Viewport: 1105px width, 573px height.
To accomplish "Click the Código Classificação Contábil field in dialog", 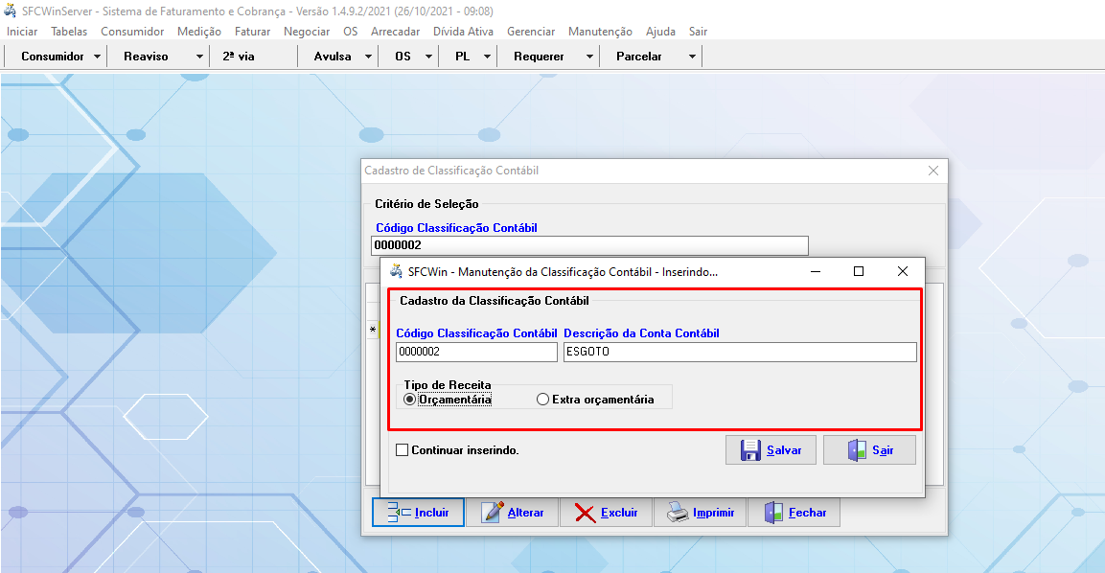I will tap(476, 353).
